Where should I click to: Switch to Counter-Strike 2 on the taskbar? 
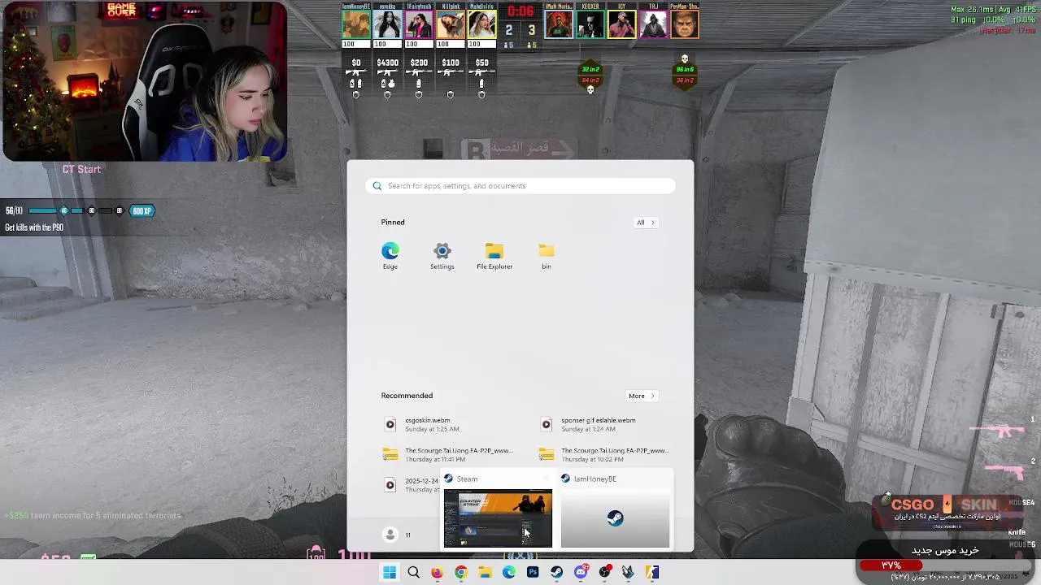pos(652,573)
